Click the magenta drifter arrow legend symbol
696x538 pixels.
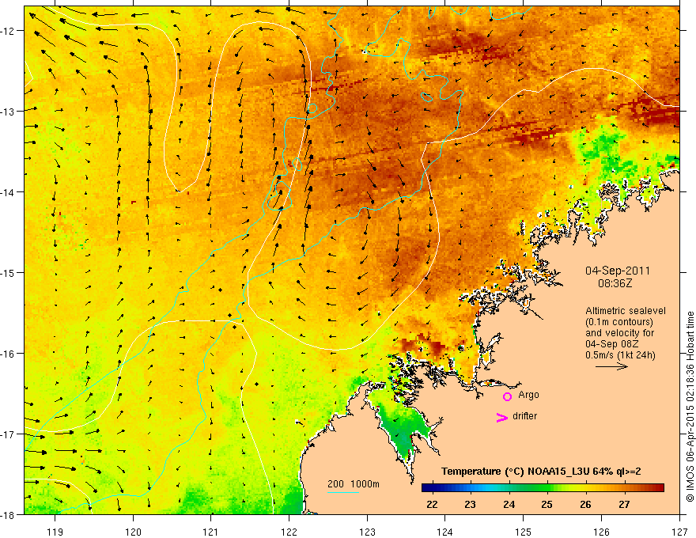tap(501, 417)
